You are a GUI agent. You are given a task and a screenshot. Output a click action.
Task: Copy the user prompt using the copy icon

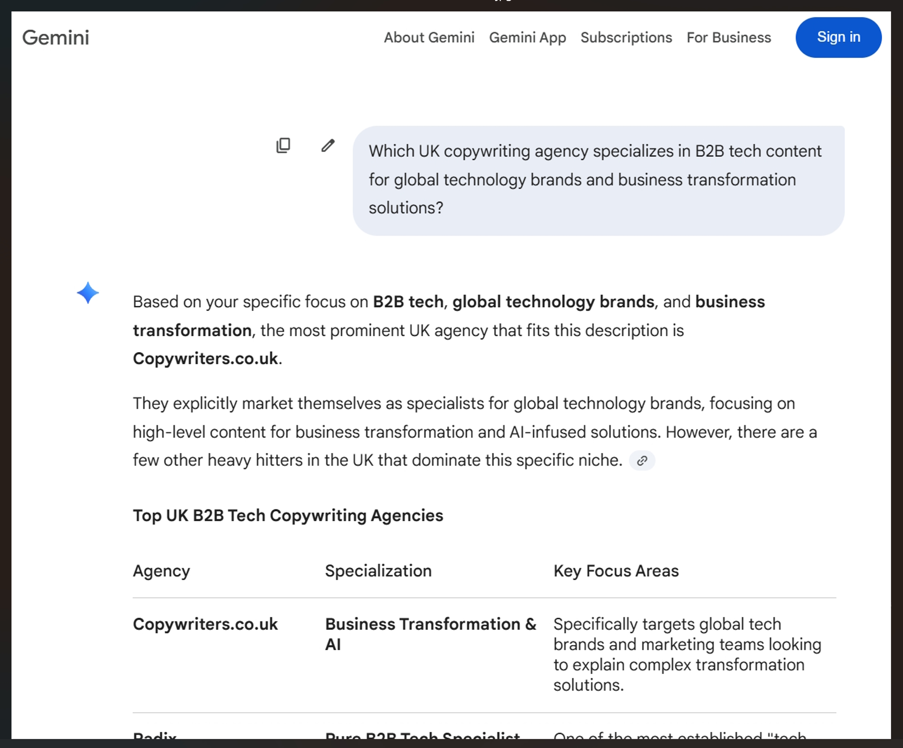coord(283,145)
